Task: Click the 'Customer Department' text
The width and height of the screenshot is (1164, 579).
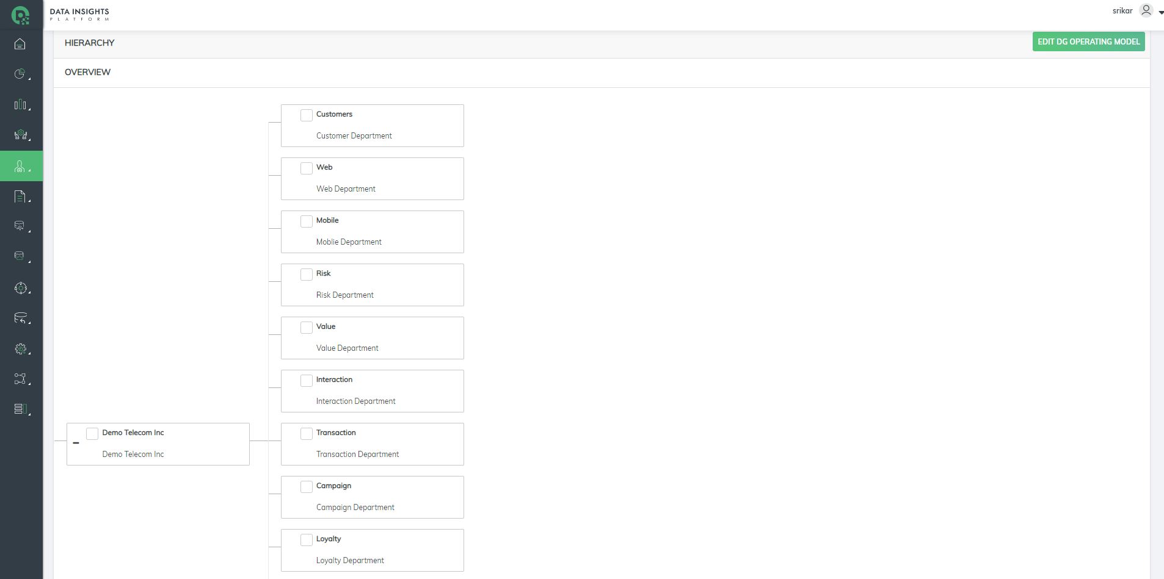Action: 354,136
